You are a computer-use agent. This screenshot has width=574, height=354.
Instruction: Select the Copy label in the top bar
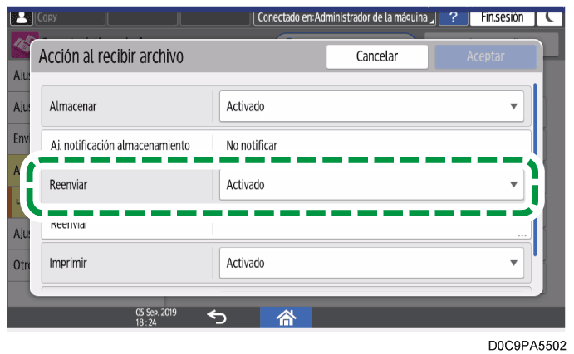pyautogui.click(x=47, y=17)
